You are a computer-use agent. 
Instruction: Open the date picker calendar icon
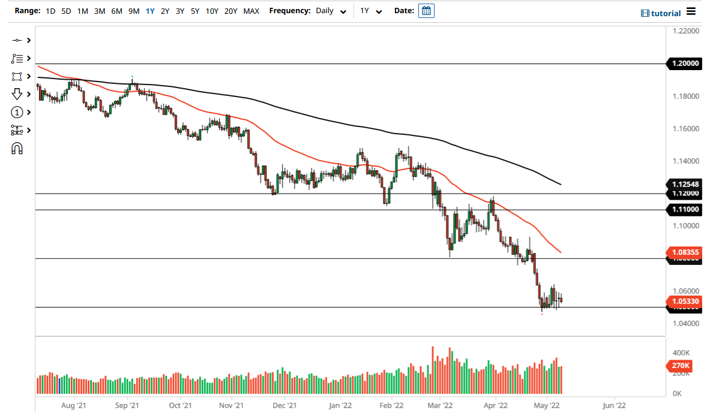click(426, 11)
